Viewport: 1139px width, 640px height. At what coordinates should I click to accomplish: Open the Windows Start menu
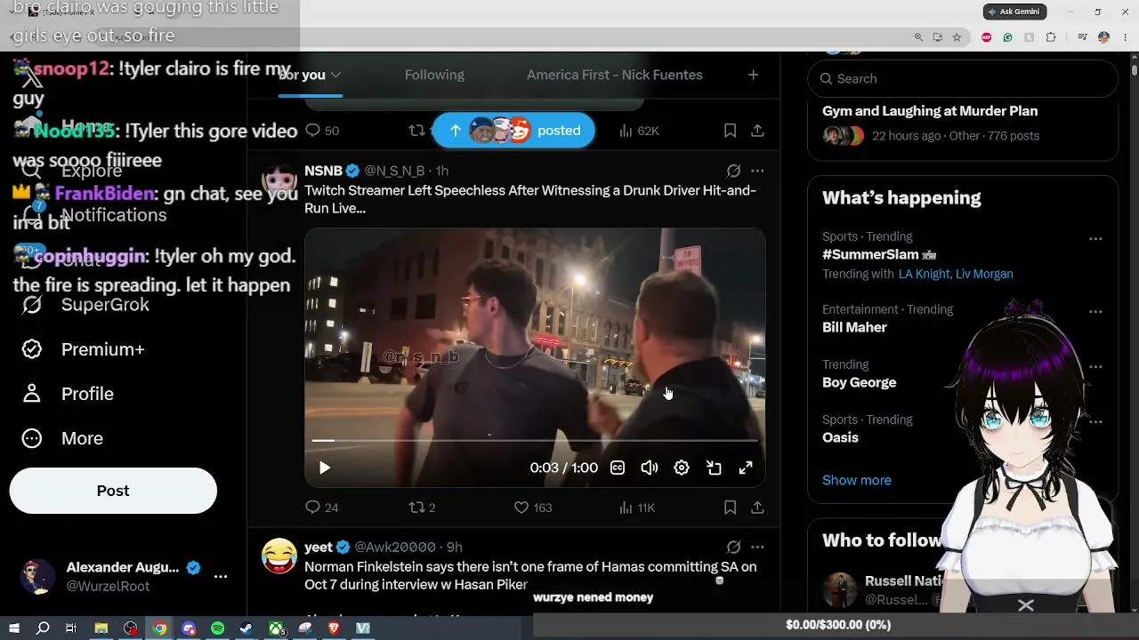coord(13,628)
